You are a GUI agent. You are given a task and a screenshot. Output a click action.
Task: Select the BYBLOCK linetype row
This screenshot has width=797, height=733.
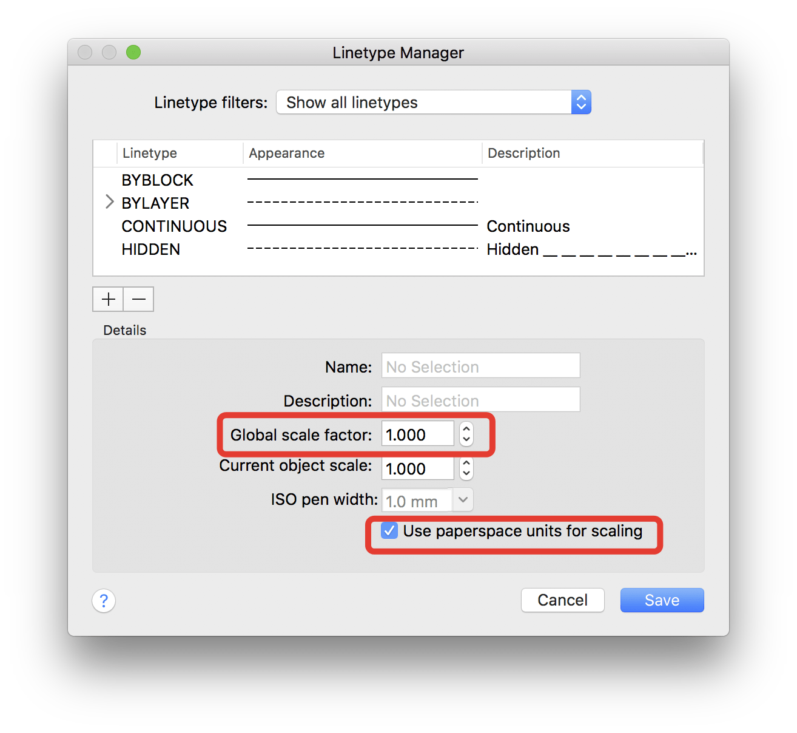tap(157, 180)
